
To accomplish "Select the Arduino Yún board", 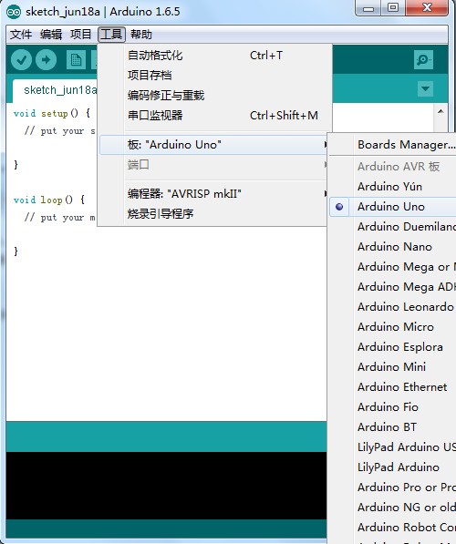I will click(x=392, y=187).
